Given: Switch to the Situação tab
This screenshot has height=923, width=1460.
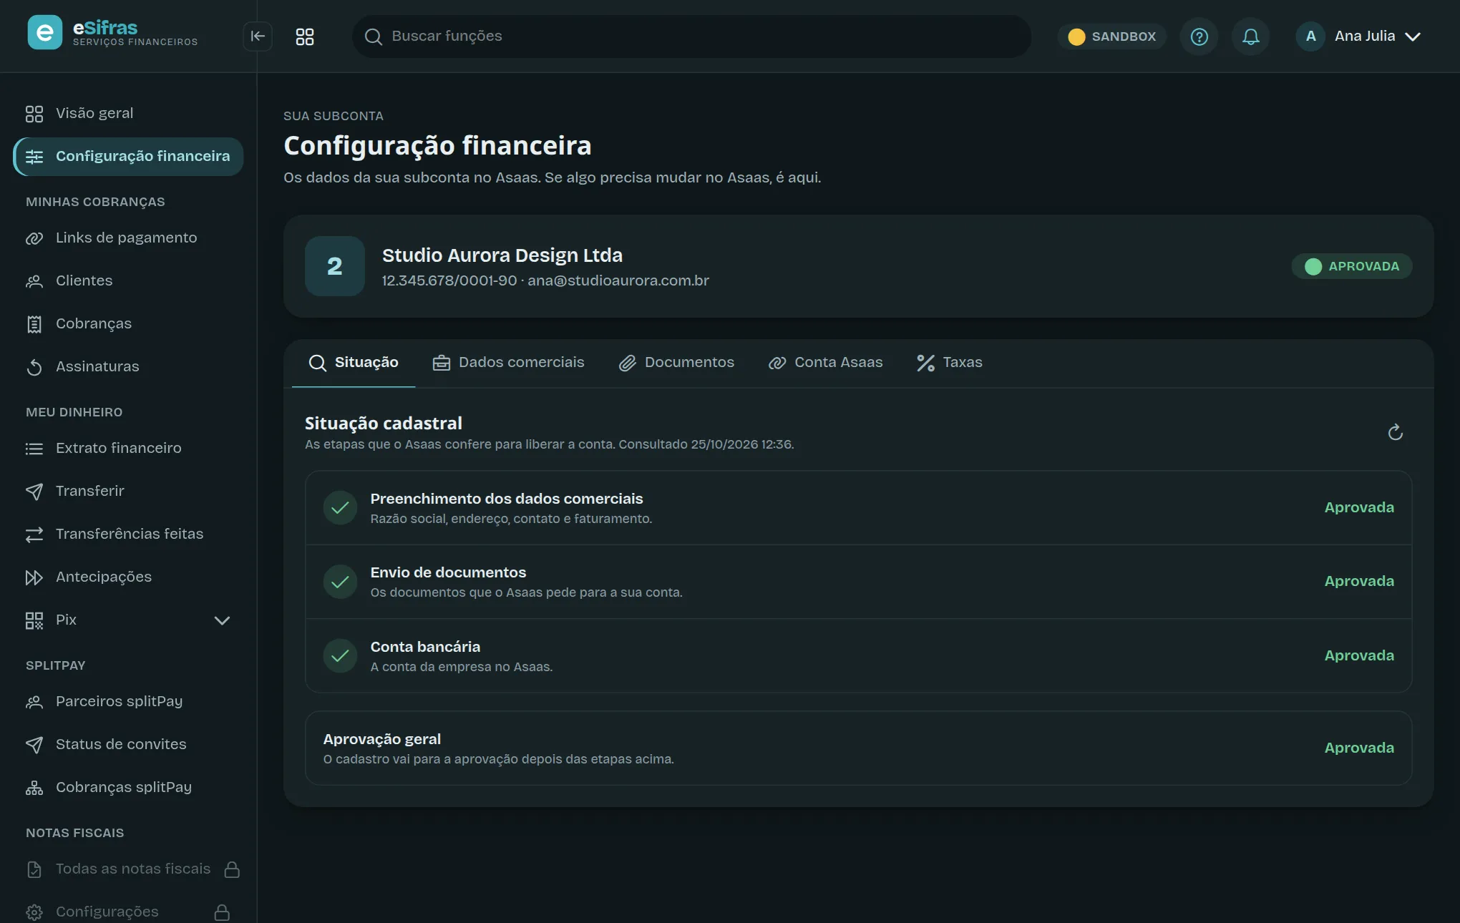Looking at the screenshot, I should (354, 363).
